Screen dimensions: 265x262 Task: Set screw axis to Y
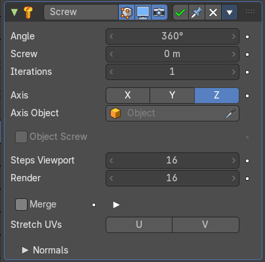point(173,95)
